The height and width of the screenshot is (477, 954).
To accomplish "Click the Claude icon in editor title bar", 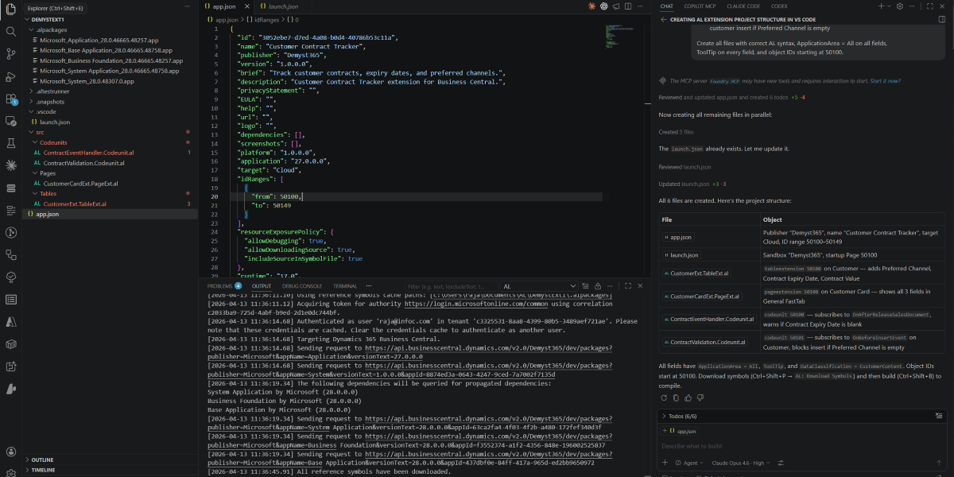I will 591,6.
